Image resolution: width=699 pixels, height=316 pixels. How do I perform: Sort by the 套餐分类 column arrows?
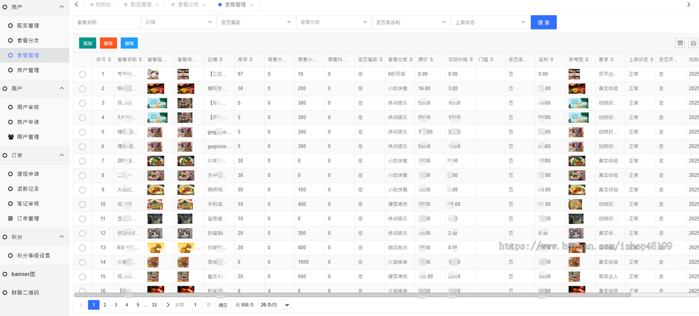pyautogui.click(x=412, y=59)
